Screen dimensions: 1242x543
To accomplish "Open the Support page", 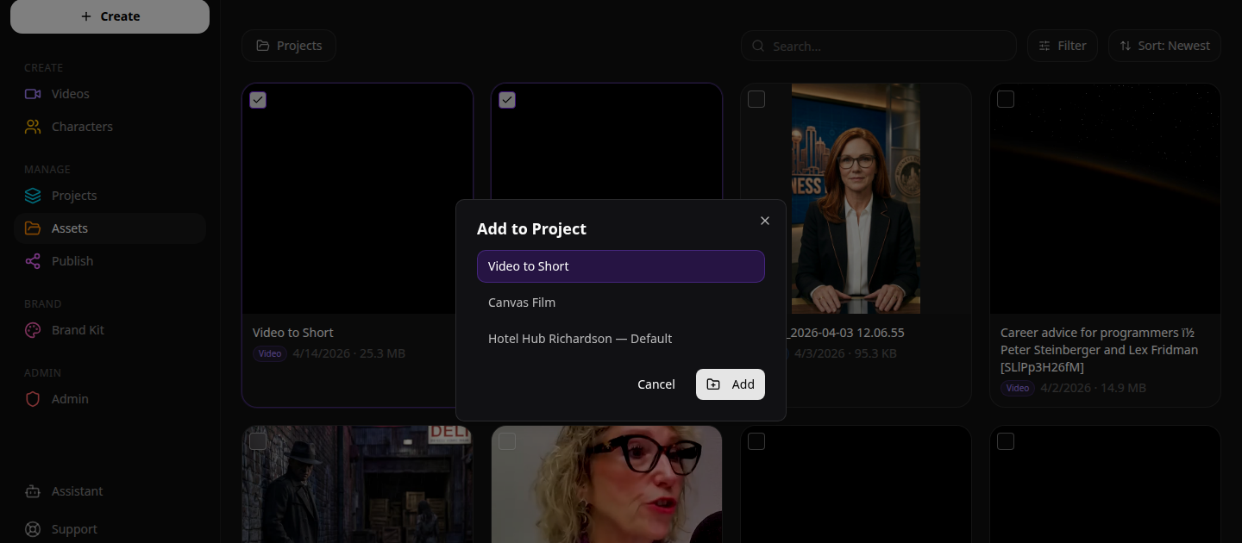I will pos(110,529).
